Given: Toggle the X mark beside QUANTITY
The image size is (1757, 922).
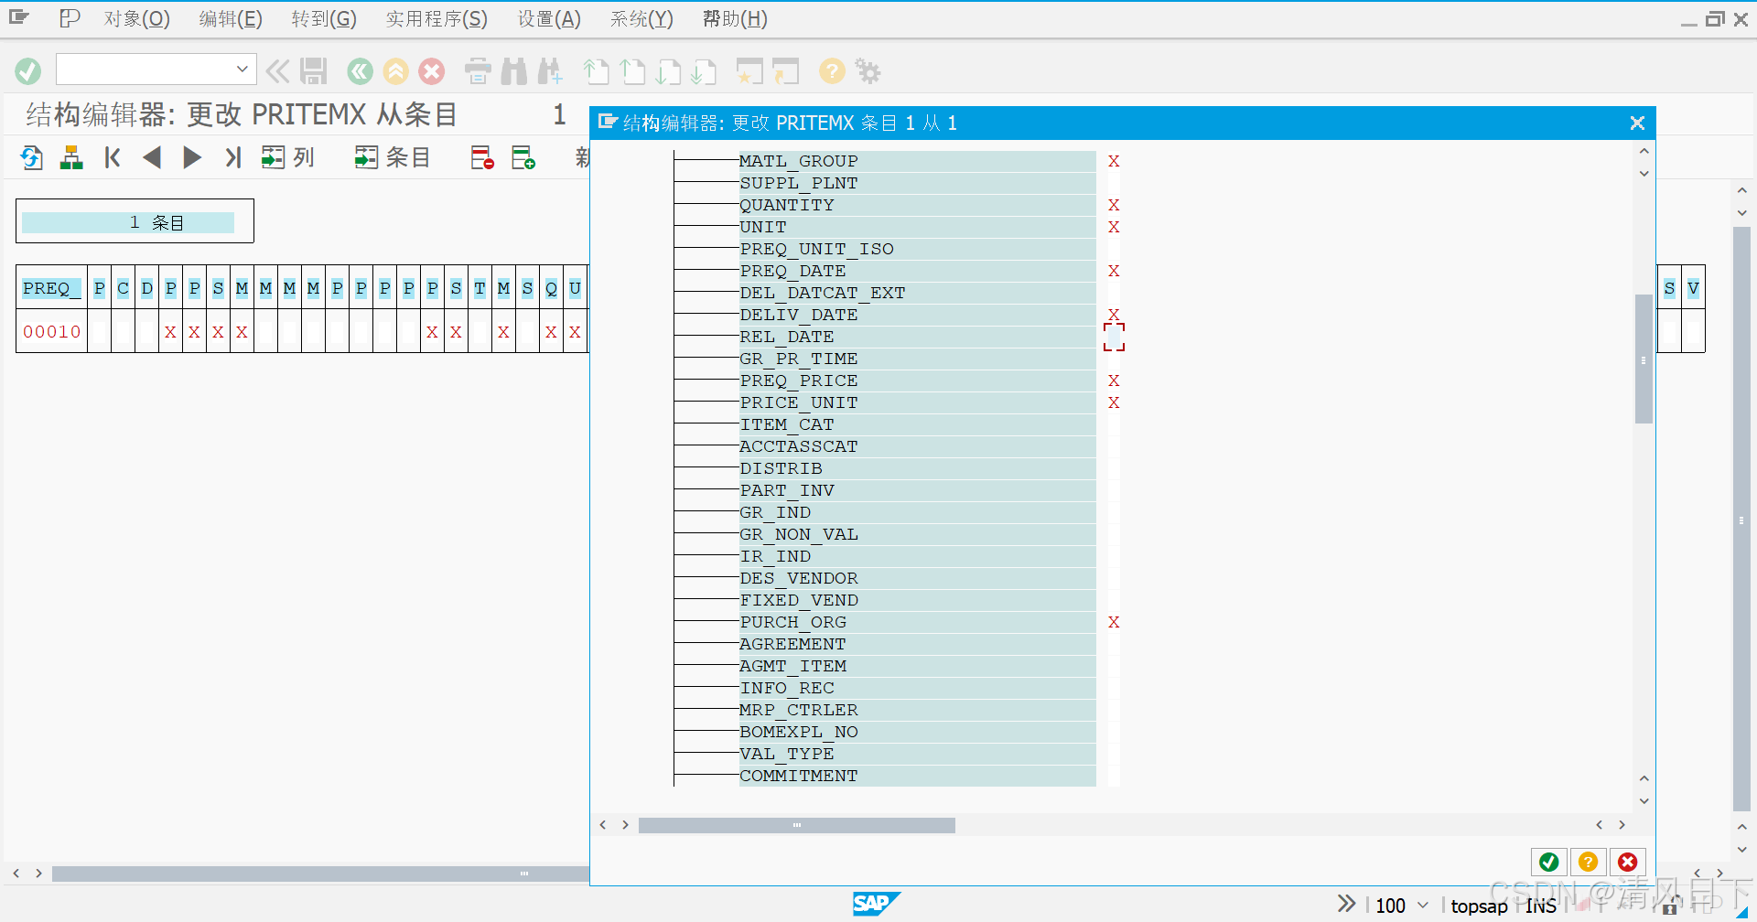Looking at the screenshot, I should pyautogui.click(x=1114, y=205).
